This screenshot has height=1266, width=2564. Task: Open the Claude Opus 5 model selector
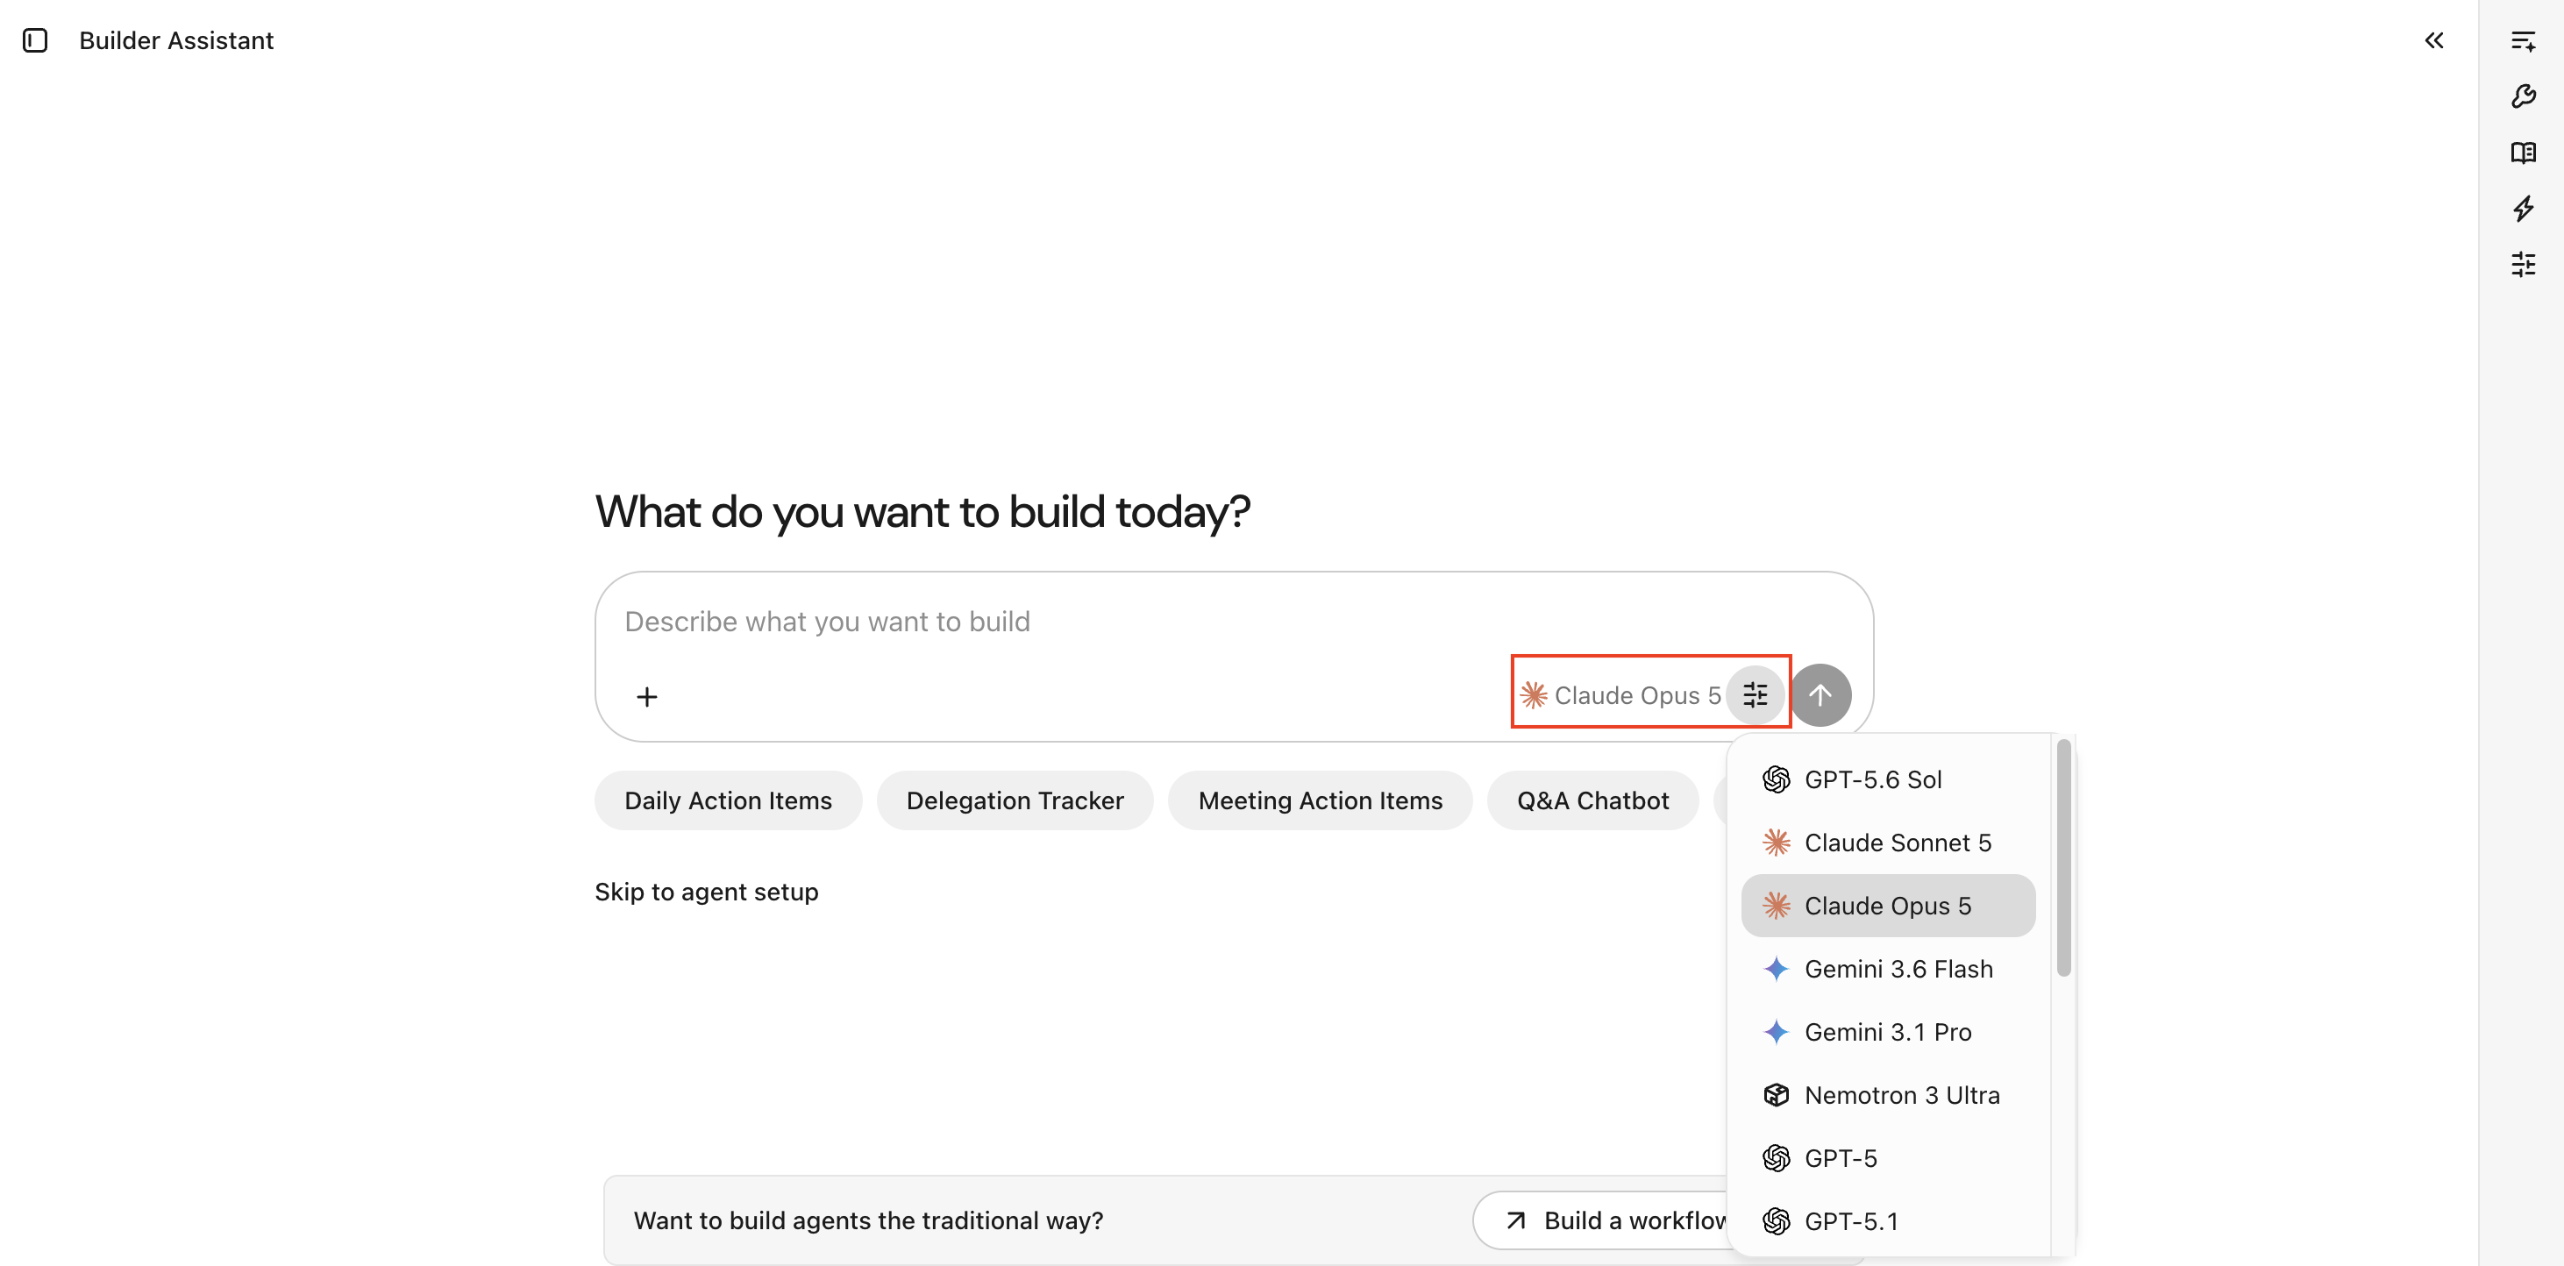[x=1620, y=694]
